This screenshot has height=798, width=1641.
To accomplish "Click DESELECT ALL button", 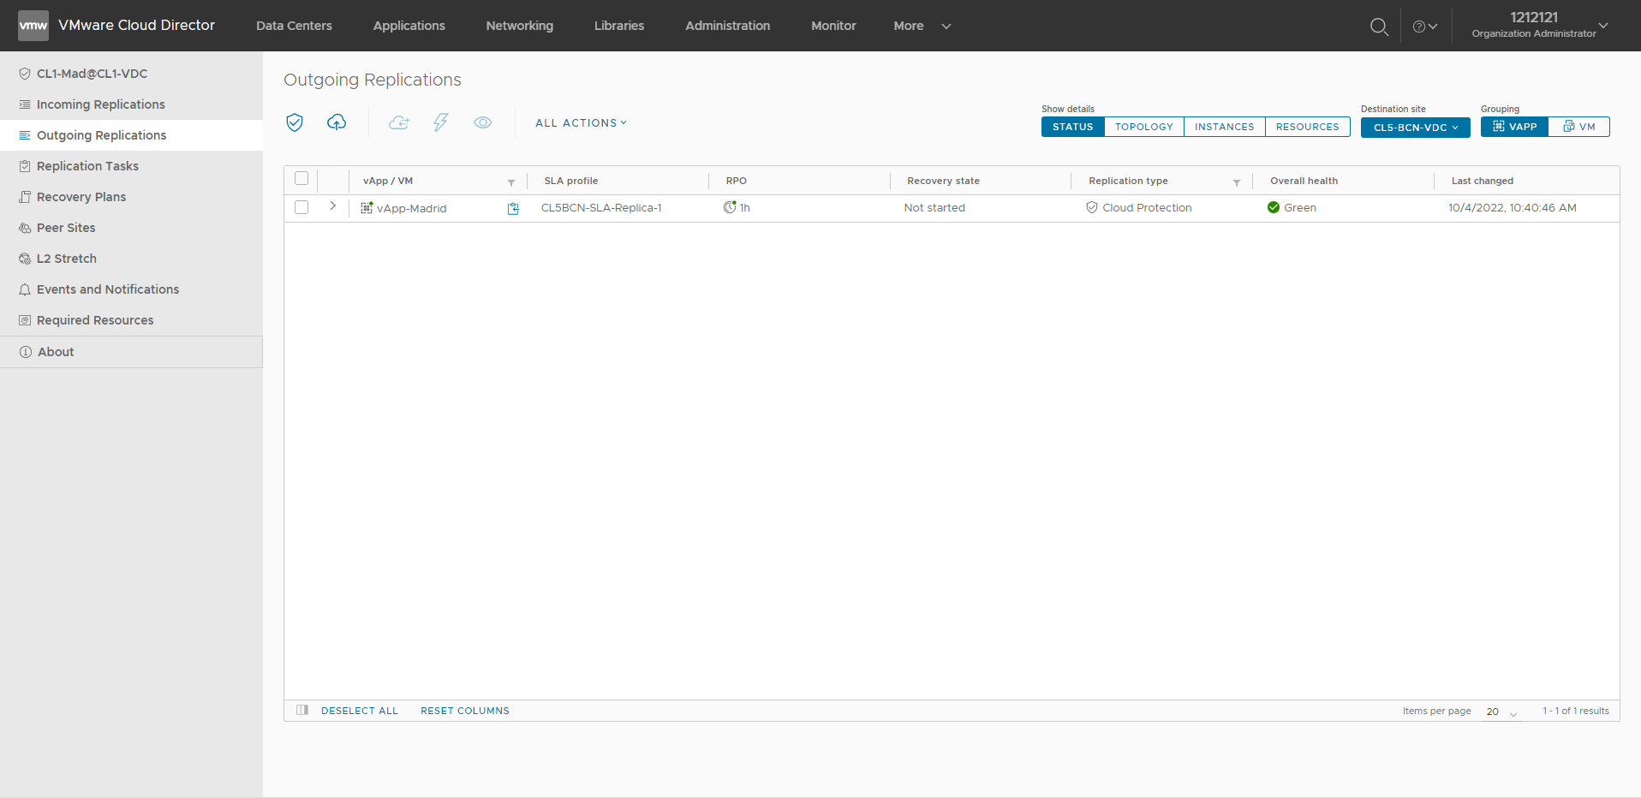I will [x=360, y=711].
